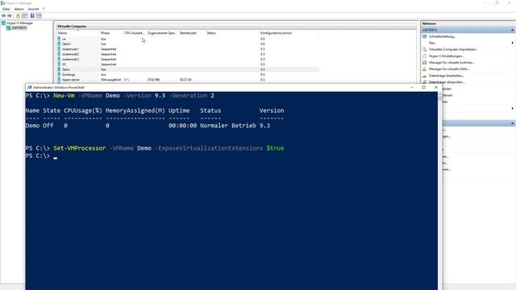
Task: Toggle the action pane toolbar icon
Action: [39, 16]
